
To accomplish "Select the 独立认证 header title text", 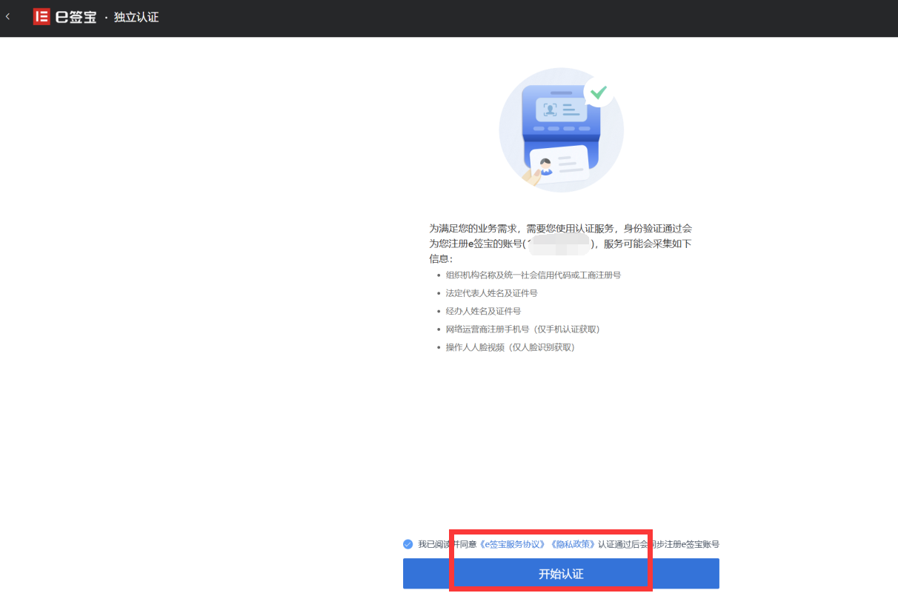I will (x=136, y=17).
